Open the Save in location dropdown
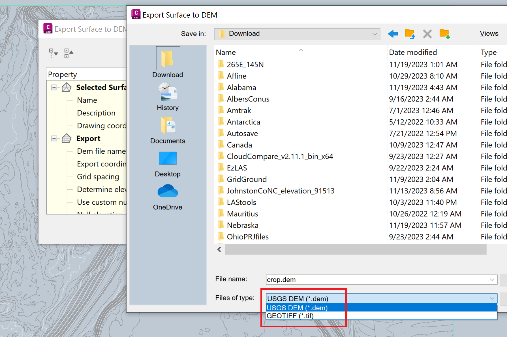Image resolution: width=507 pixels, height=337 pixels. click(375, 34)
